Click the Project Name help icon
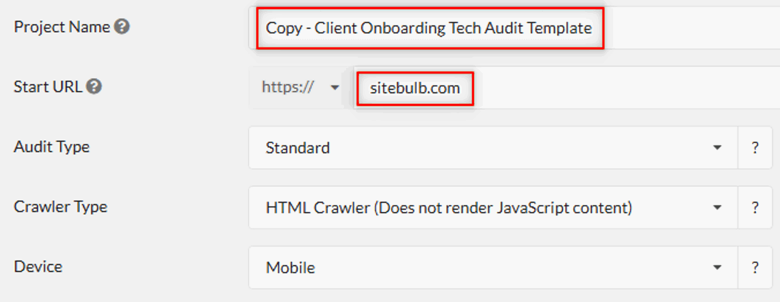780x302 pixels. click(x=122, y=27)
